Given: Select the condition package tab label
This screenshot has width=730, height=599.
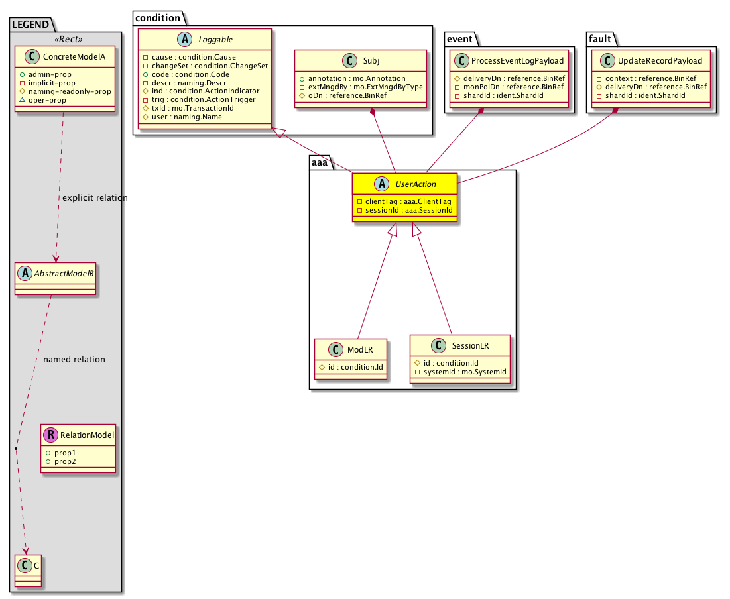Looking at the screenshot, I should tap(158, 17).
